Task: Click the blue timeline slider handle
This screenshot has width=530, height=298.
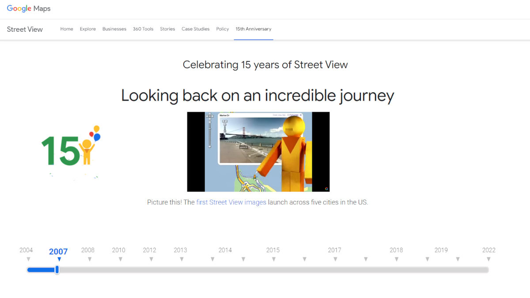Action: point(57,270)
